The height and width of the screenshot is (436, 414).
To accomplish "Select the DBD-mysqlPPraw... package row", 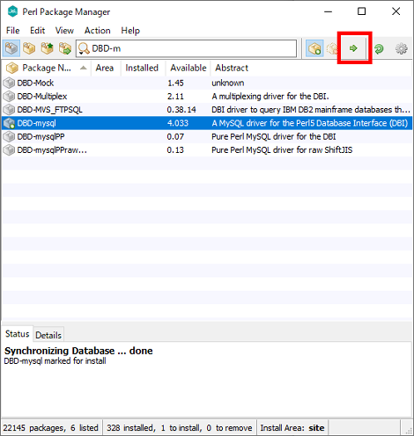I will pyautogui.click(x=207, y=150).
